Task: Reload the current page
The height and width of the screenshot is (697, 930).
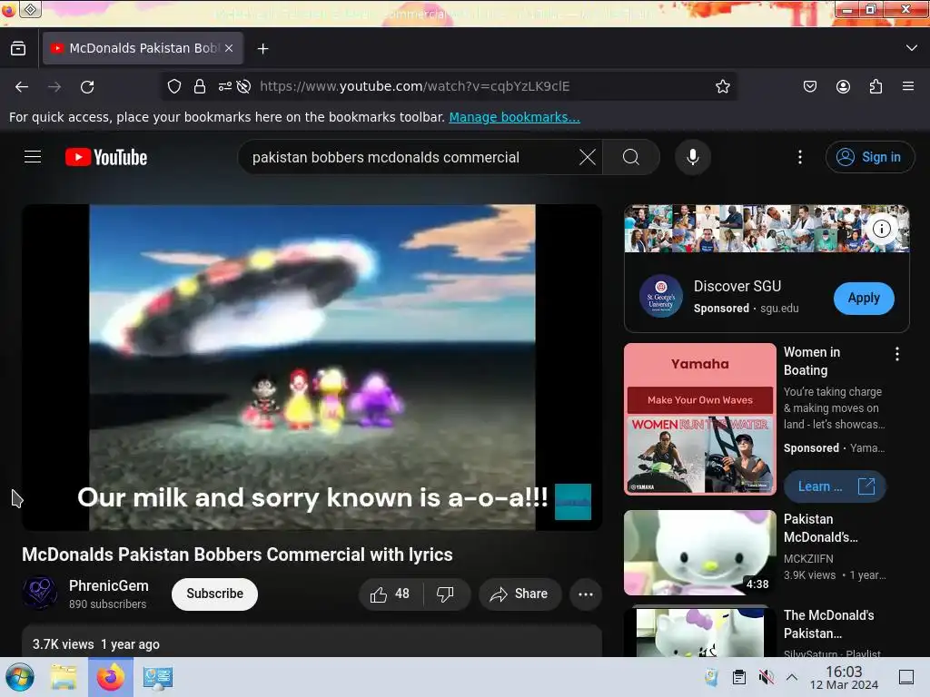Action: (87, 86)
